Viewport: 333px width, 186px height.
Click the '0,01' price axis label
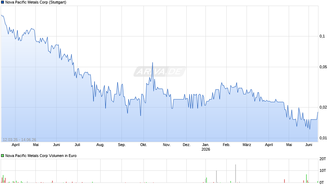(323, 138)
